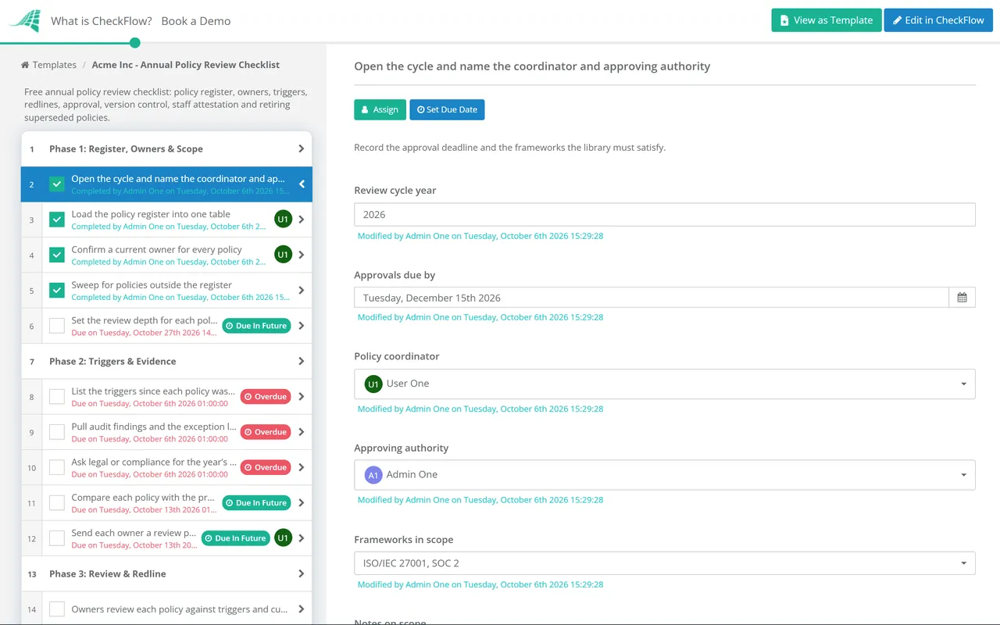1000x625 pixels.
Task: Open the Book a Demo menu link
Action: tap(196, 21)
